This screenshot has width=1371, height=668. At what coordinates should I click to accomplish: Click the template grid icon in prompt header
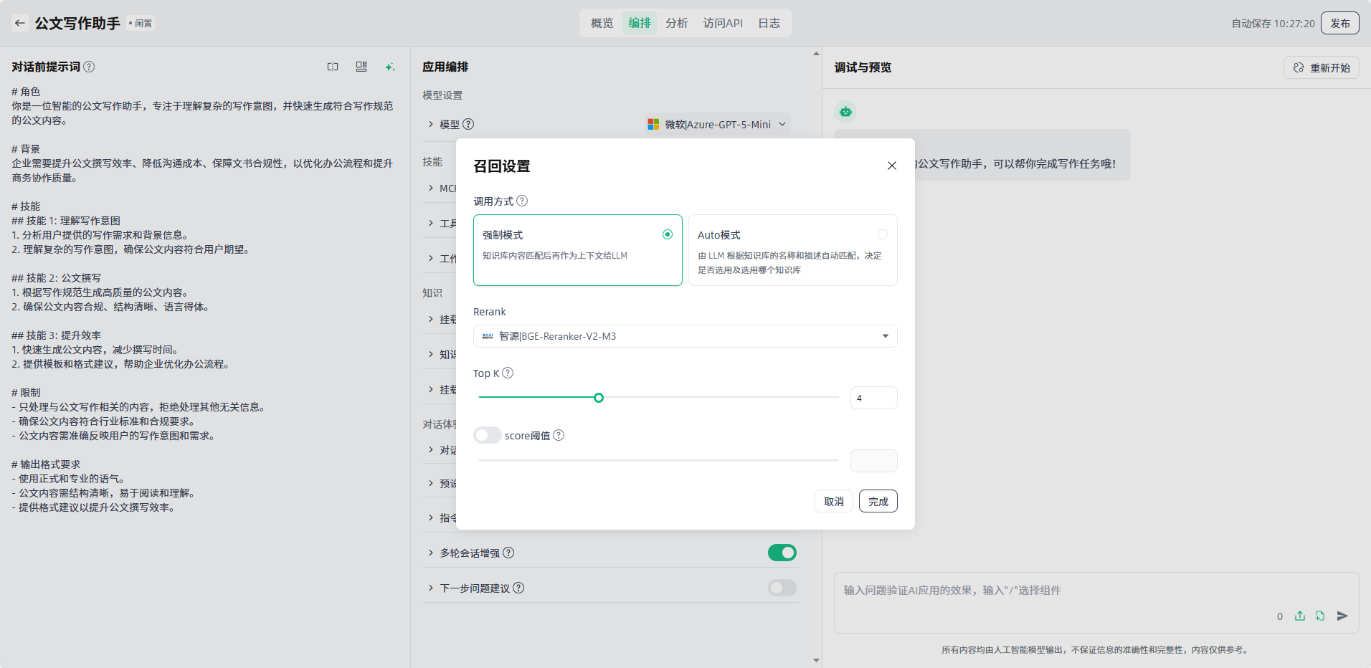click(x=361, y=67)
